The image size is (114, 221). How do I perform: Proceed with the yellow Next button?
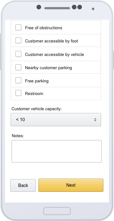coord(71,185)
